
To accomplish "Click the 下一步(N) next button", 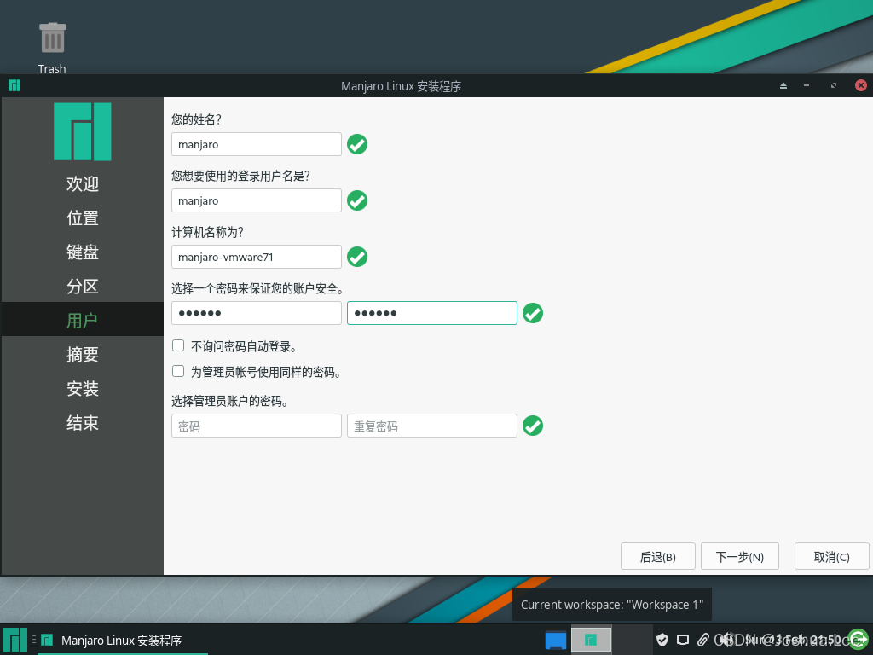I will click(740, 556).
